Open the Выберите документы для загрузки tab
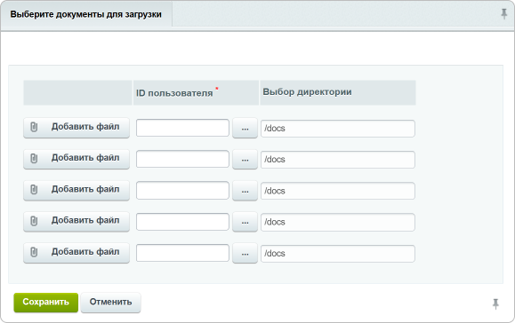This screenshot has height=323, width=515. coord(86,15)
